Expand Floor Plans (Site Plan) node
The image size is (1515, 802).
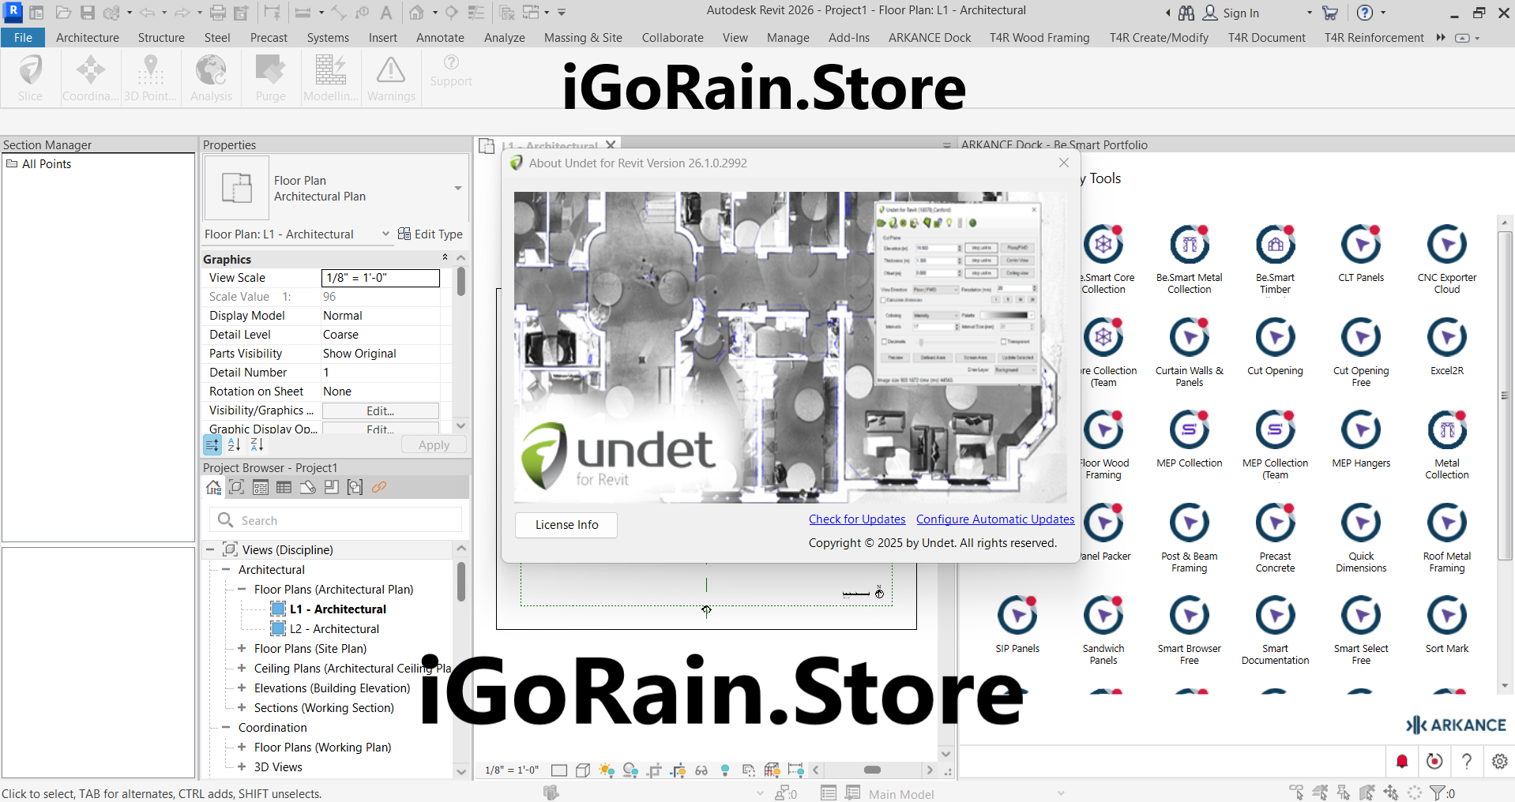point(242,648)
